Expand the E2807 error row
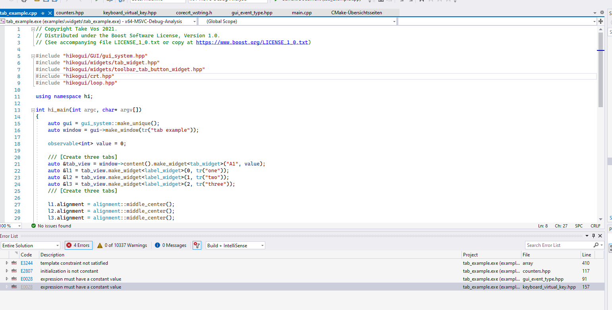This screenshot has height=310, width=612. click(7, 271)
